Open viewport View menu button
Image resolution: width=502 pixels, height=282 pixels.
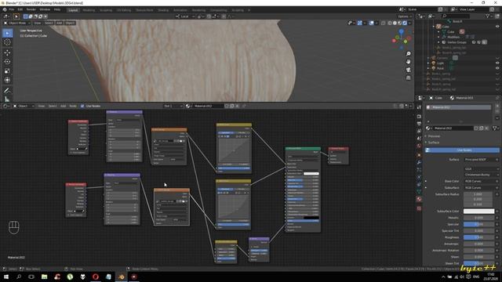click(38, 23)
